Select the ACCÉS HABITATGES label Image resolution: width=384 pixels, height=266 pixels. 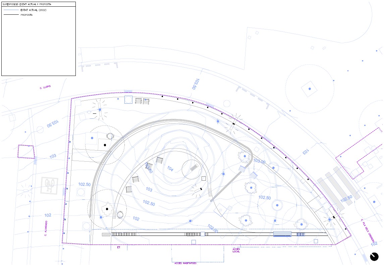[185, 263]
